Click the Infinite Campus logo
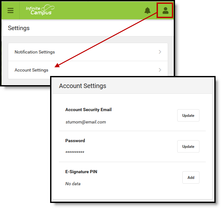 pyautogui.click(x=40, y=10)
